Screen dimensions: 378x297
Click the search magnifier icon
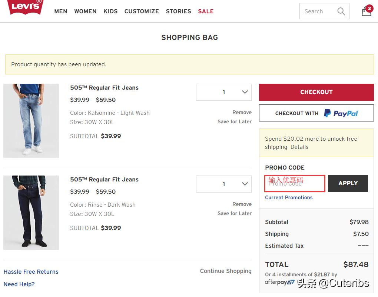coord(341,11)
